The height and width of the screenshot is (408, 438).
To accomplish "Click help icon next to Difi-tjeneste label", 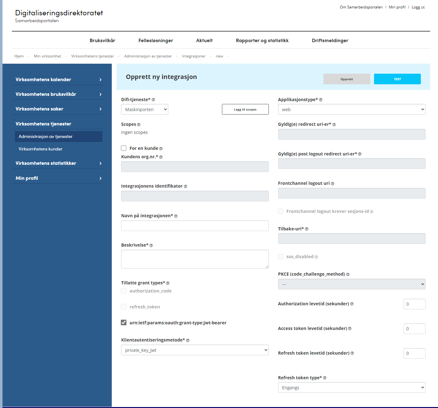I will 153,100.
